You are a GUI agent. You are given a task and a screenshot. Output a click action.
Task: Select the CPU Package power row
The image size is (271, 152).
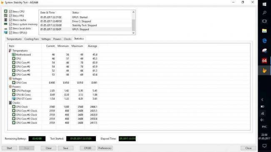click(x=53, y=91)
